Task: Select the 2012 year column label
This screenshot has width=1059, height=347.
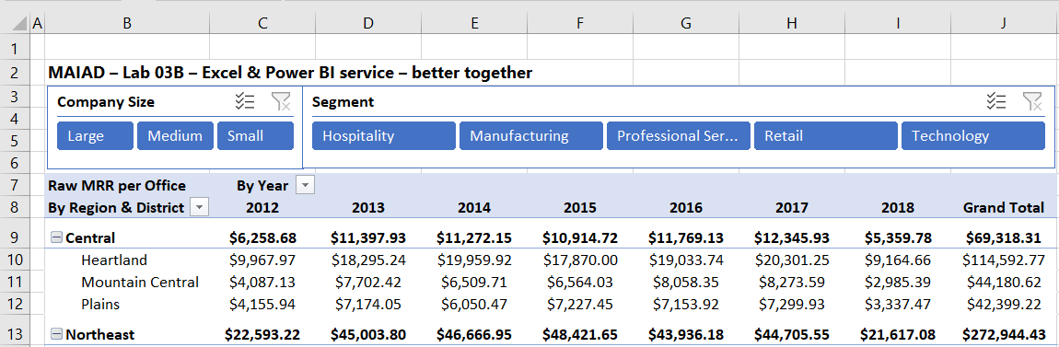Action: (x=262, y=207)
